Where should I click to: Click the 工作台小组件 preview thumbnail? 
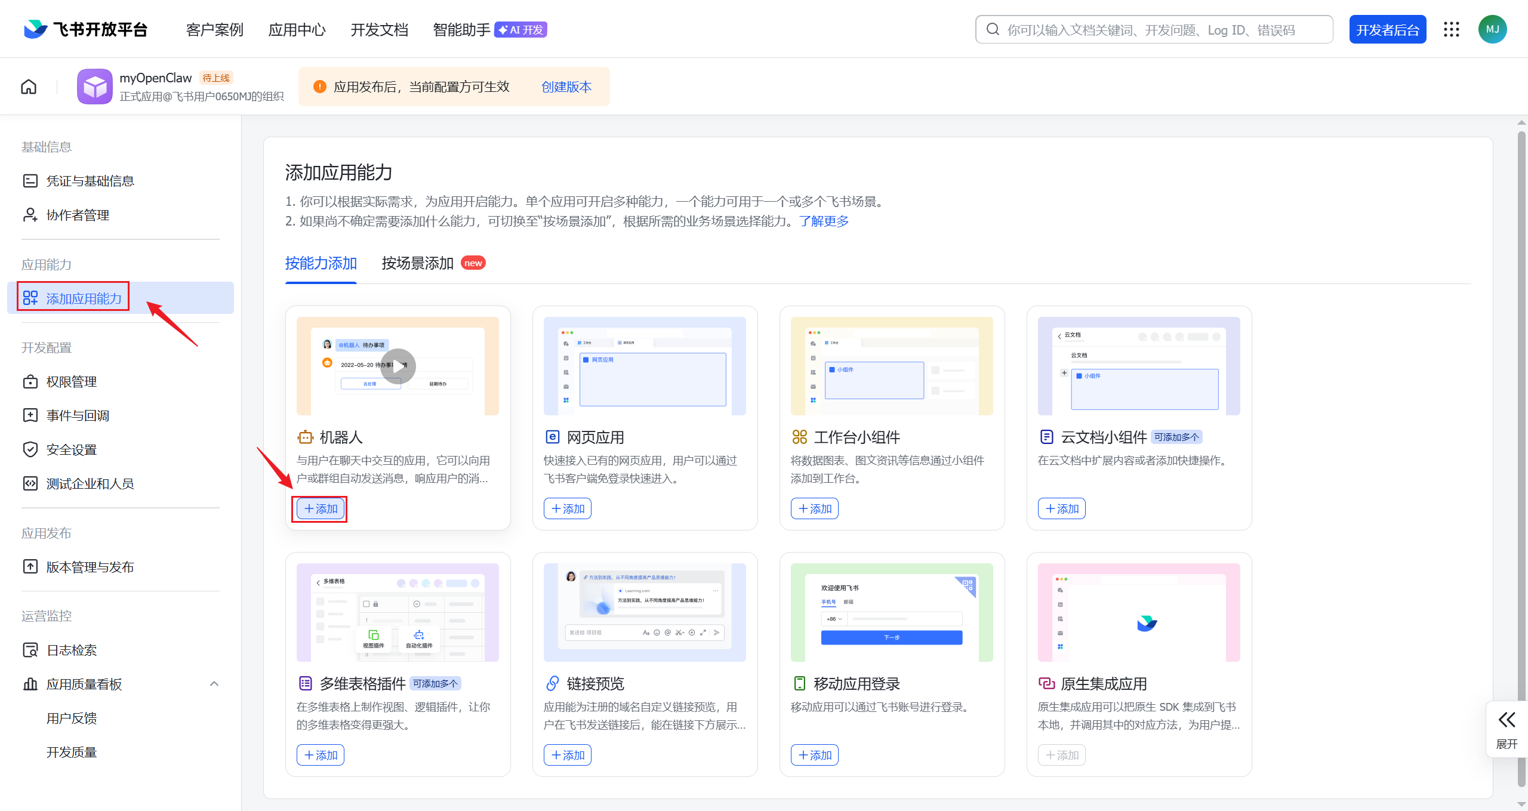(x=892, y=366)
